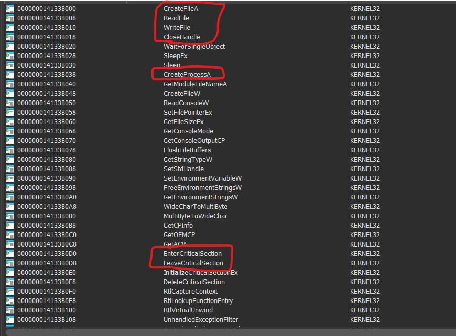Click the row icon next to 000000014133B038
This screenshot has width=456, height=336.
point(9,75)
